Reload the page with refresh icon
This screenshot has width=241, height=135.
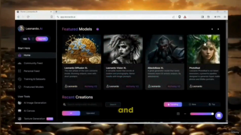coord(28,17)
